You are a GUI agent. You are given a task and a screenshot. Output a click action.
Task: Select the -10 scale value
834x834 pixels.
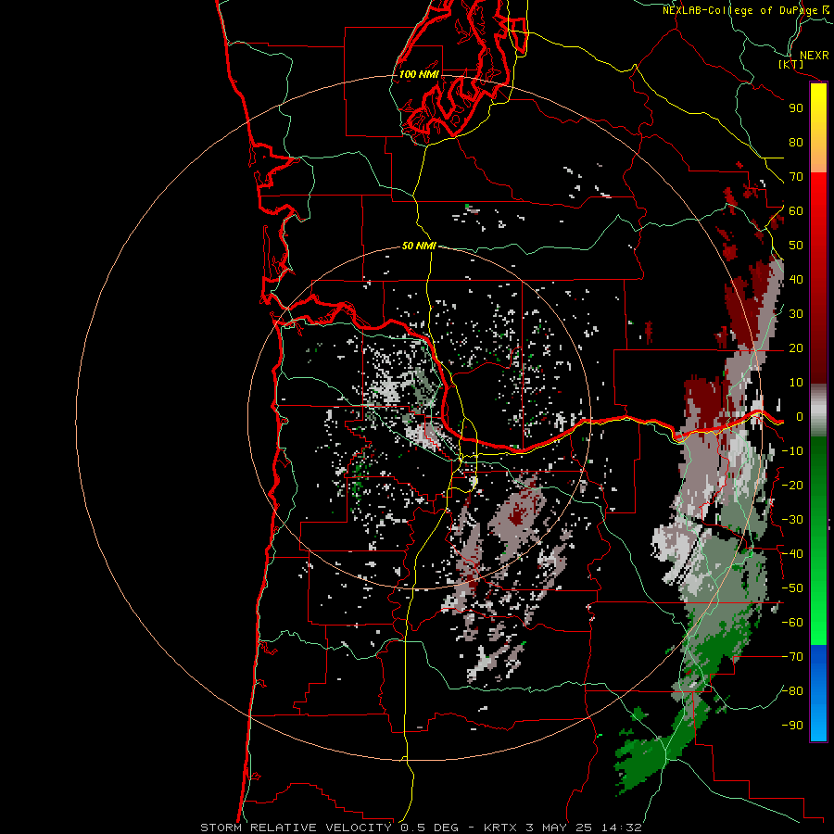click(792, 451)
